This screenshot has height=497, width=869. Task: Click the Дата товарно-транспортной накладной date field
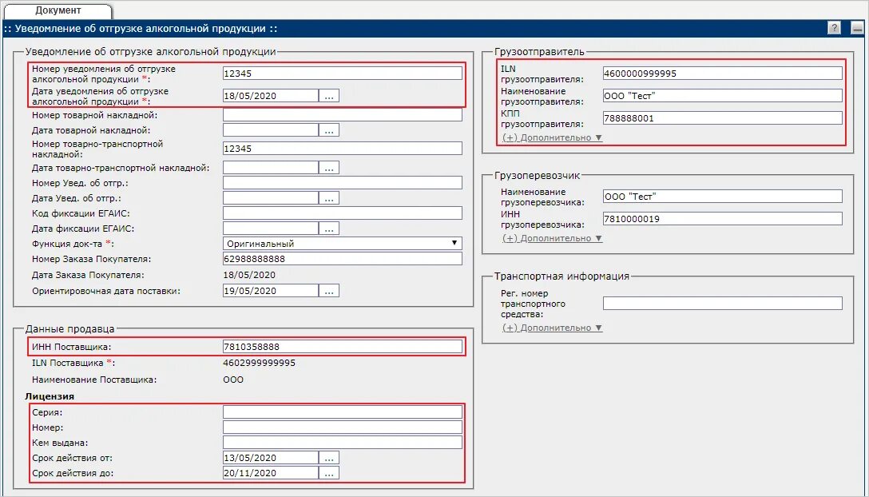(271, 168)
